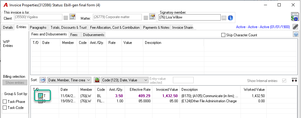Image resolution: width=302 pixels, height=118 pixels.
Task: Browse signatory members with ellipsis button
Action: click(x=224, y=18)
